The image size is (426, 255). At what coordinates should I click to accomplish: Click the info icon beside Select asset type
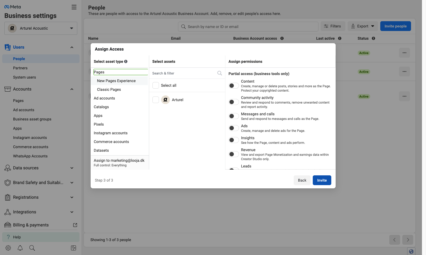[x=126, y=61]
